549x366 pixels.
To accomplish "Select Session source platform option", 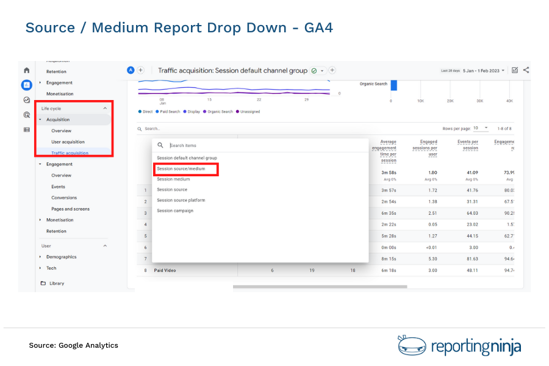I will point(181,200).
